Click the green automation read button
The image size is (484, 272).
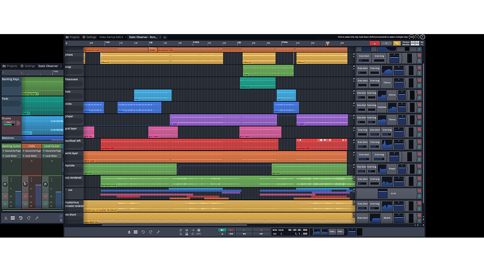click(222, 230)
